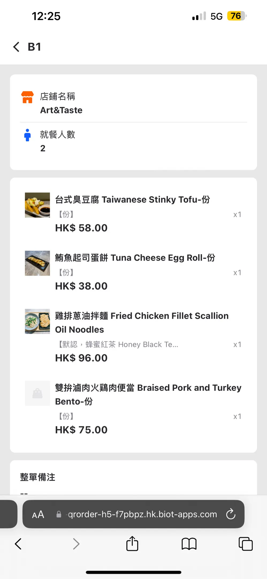Open Taiwanese Stinky Tofu photo thumbnail
267x579 pixels.
[37, 205]
